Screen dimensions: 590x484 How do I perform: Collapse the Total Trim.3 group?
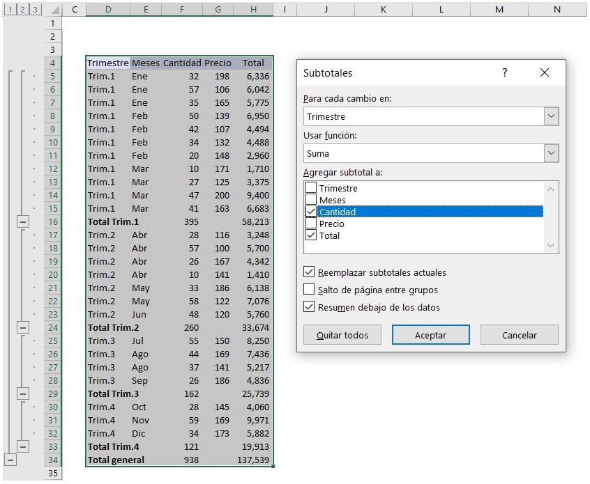[23, 393]
